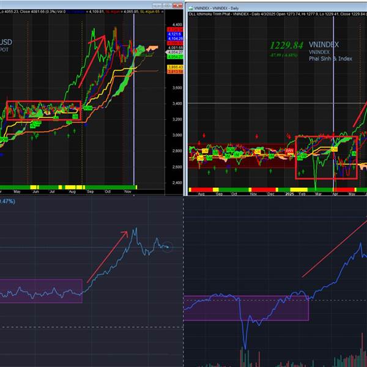This screenshot has height=367, width=367.
Task: Click the vertical date cursor on VNINDEX chart
Action: pos(333,103)
